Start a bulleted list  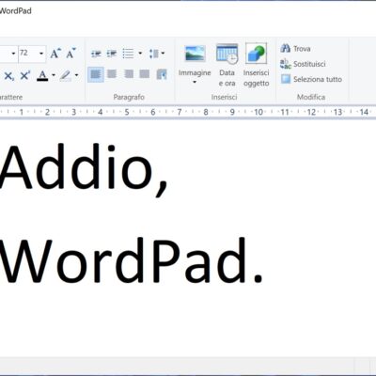[x=128, y=54]
